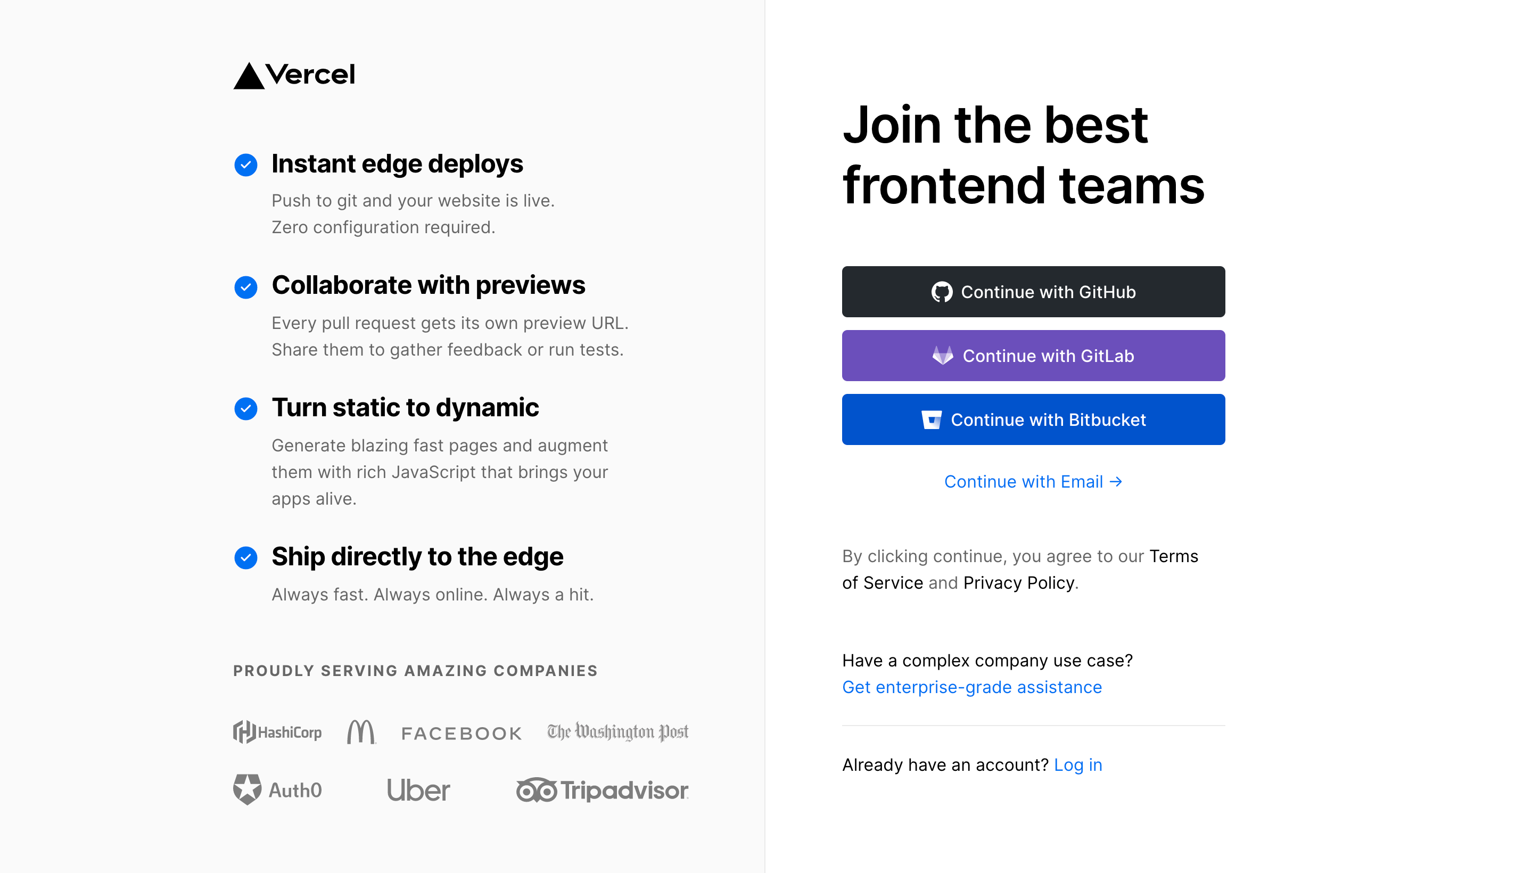Click checkmark beside Instant edge deploys
The height and width of the screenshot is (873, 1532).
(x=246, y=164)
